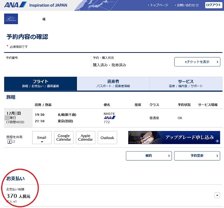Click the 解約 button
The height and width of the screenshot is (208, 224).
[149, 156]
